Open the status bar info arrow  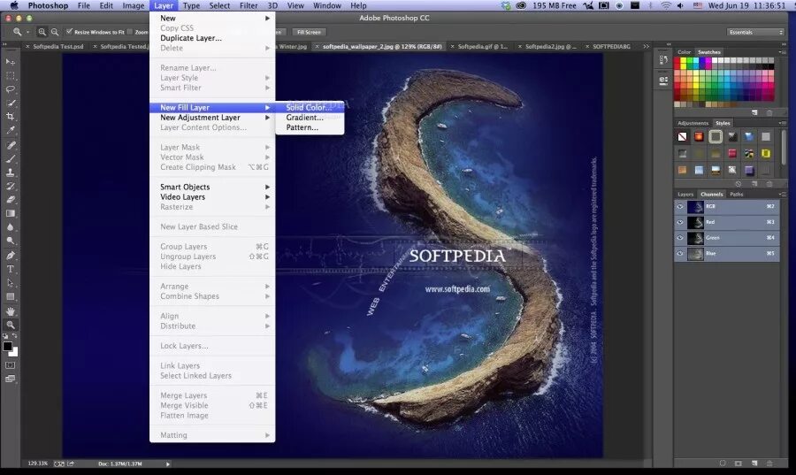[x=168, y=464]
